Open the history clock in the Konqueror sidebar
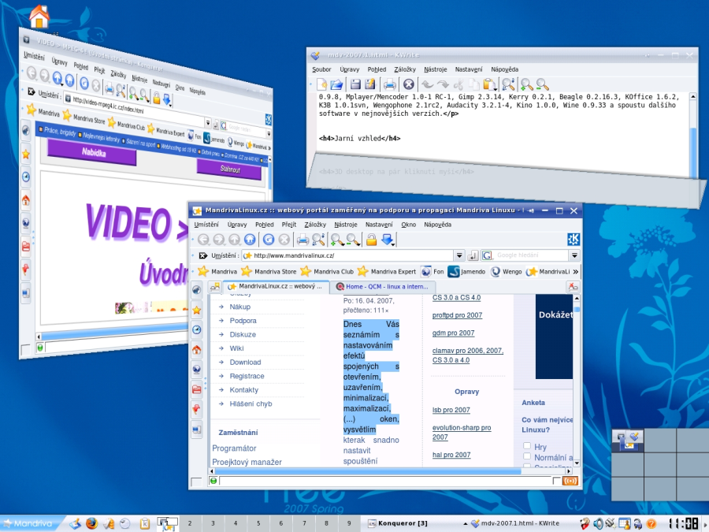The width and height of the screenshot is (709, 532). 197,329
